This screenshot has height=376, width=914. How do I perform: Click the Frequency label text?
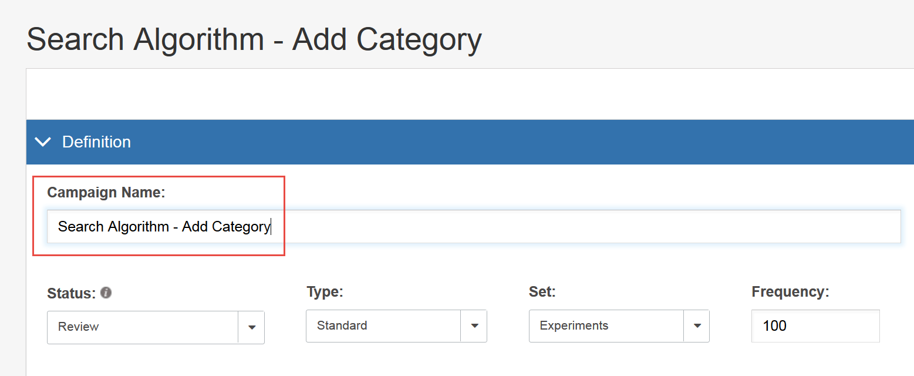tap(790, 292)
